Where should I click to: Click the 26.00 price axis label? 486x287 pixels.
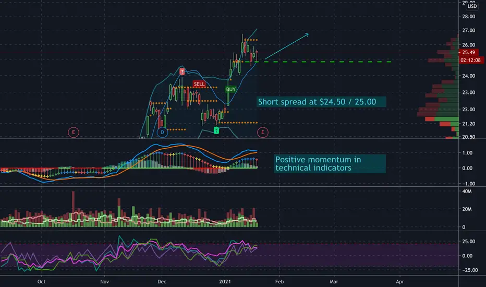(468, 45)
